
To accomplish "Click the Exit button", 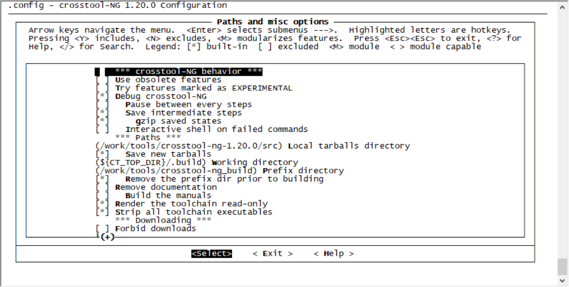I will (x=272, y=254).
